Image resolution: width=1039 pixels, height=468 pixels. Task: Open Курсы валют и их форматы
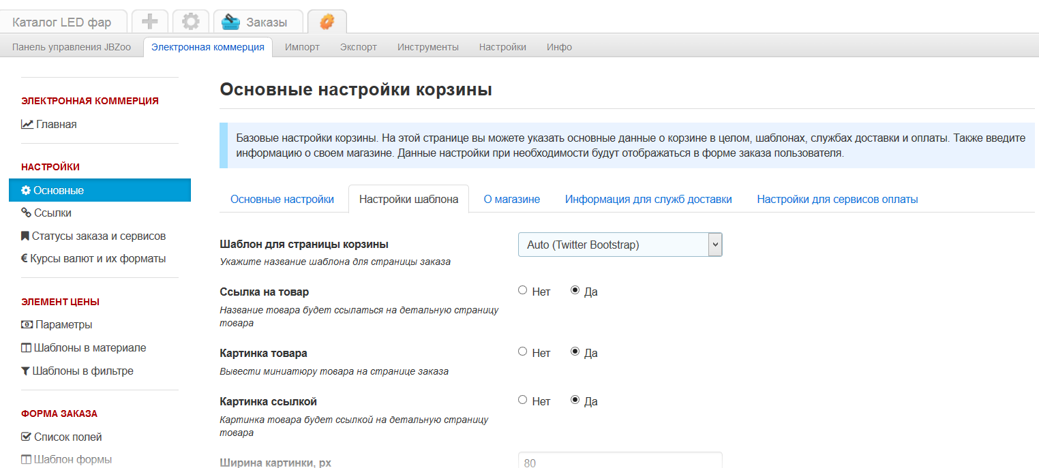(97, 259)
